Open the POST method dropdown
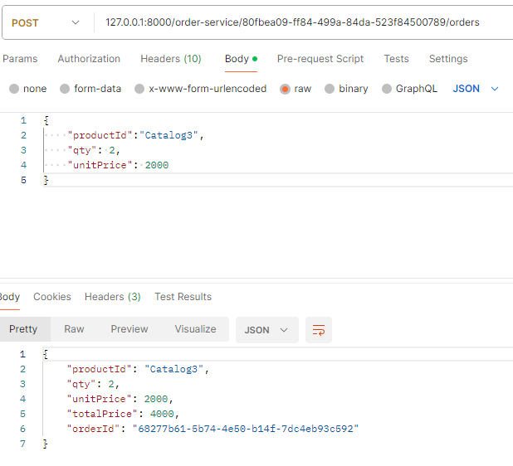513x466 pixels. (x=46, y=23)
